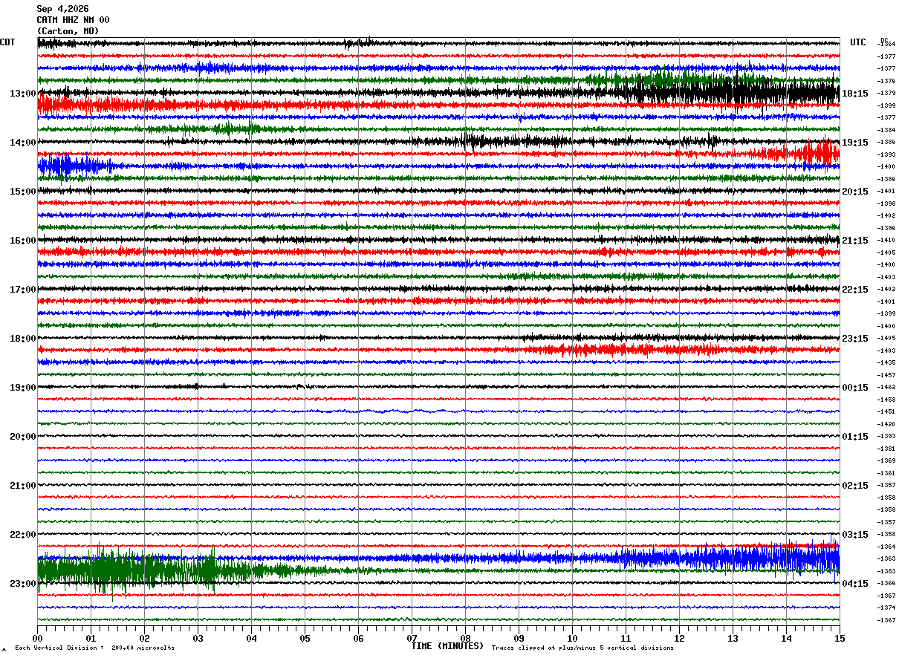Click the 07 minute tick on time axis
Screen dimensions: 899x658
coord(412,638)
